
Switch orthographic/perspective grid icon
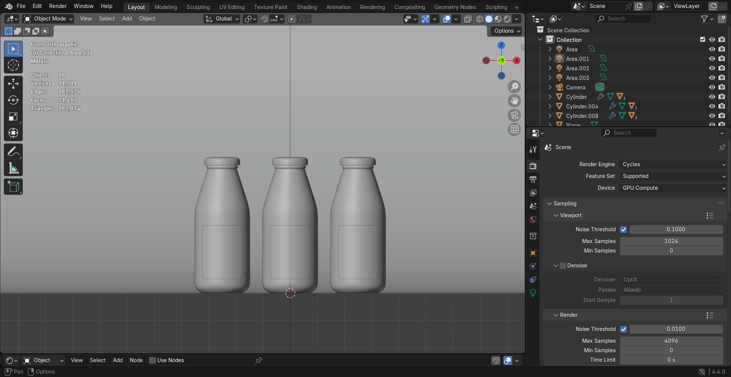(x=514, y=129)
